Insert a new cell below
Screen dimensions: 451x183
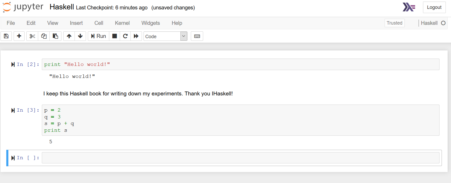[x=19, y=36]
